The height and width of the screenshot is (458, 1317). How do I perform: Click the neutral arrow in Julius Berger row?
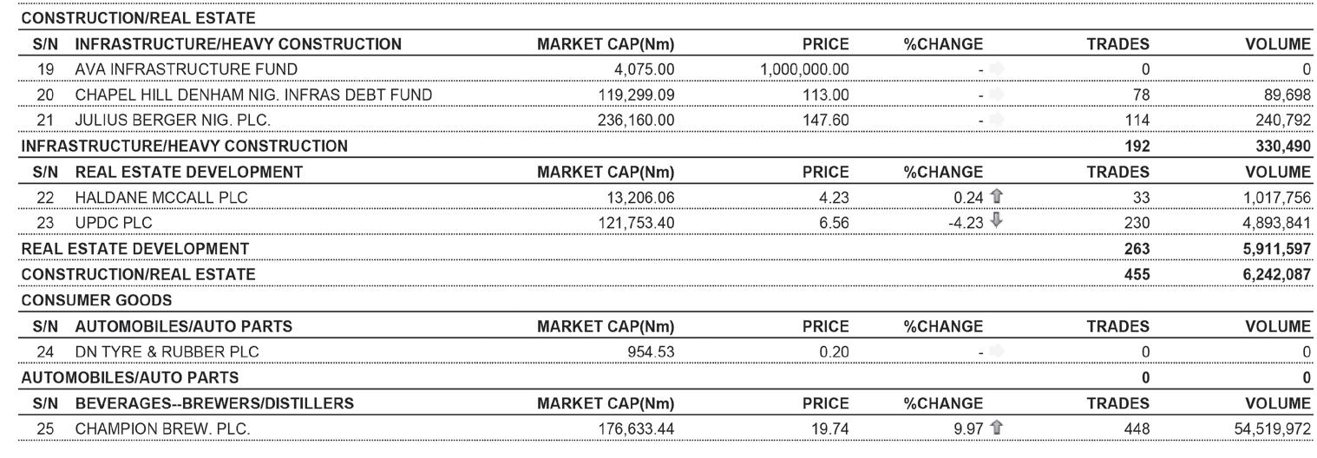[x=995, y=120]
